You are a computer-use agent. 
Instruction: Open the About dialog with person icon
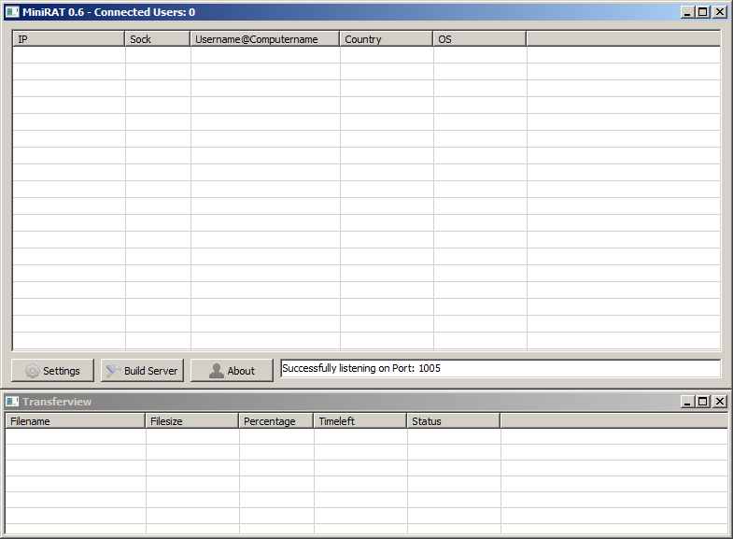point(232,371)
